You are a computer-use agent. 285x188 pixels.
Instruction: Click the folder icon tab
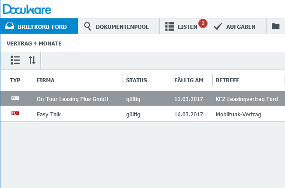(275, 26)
